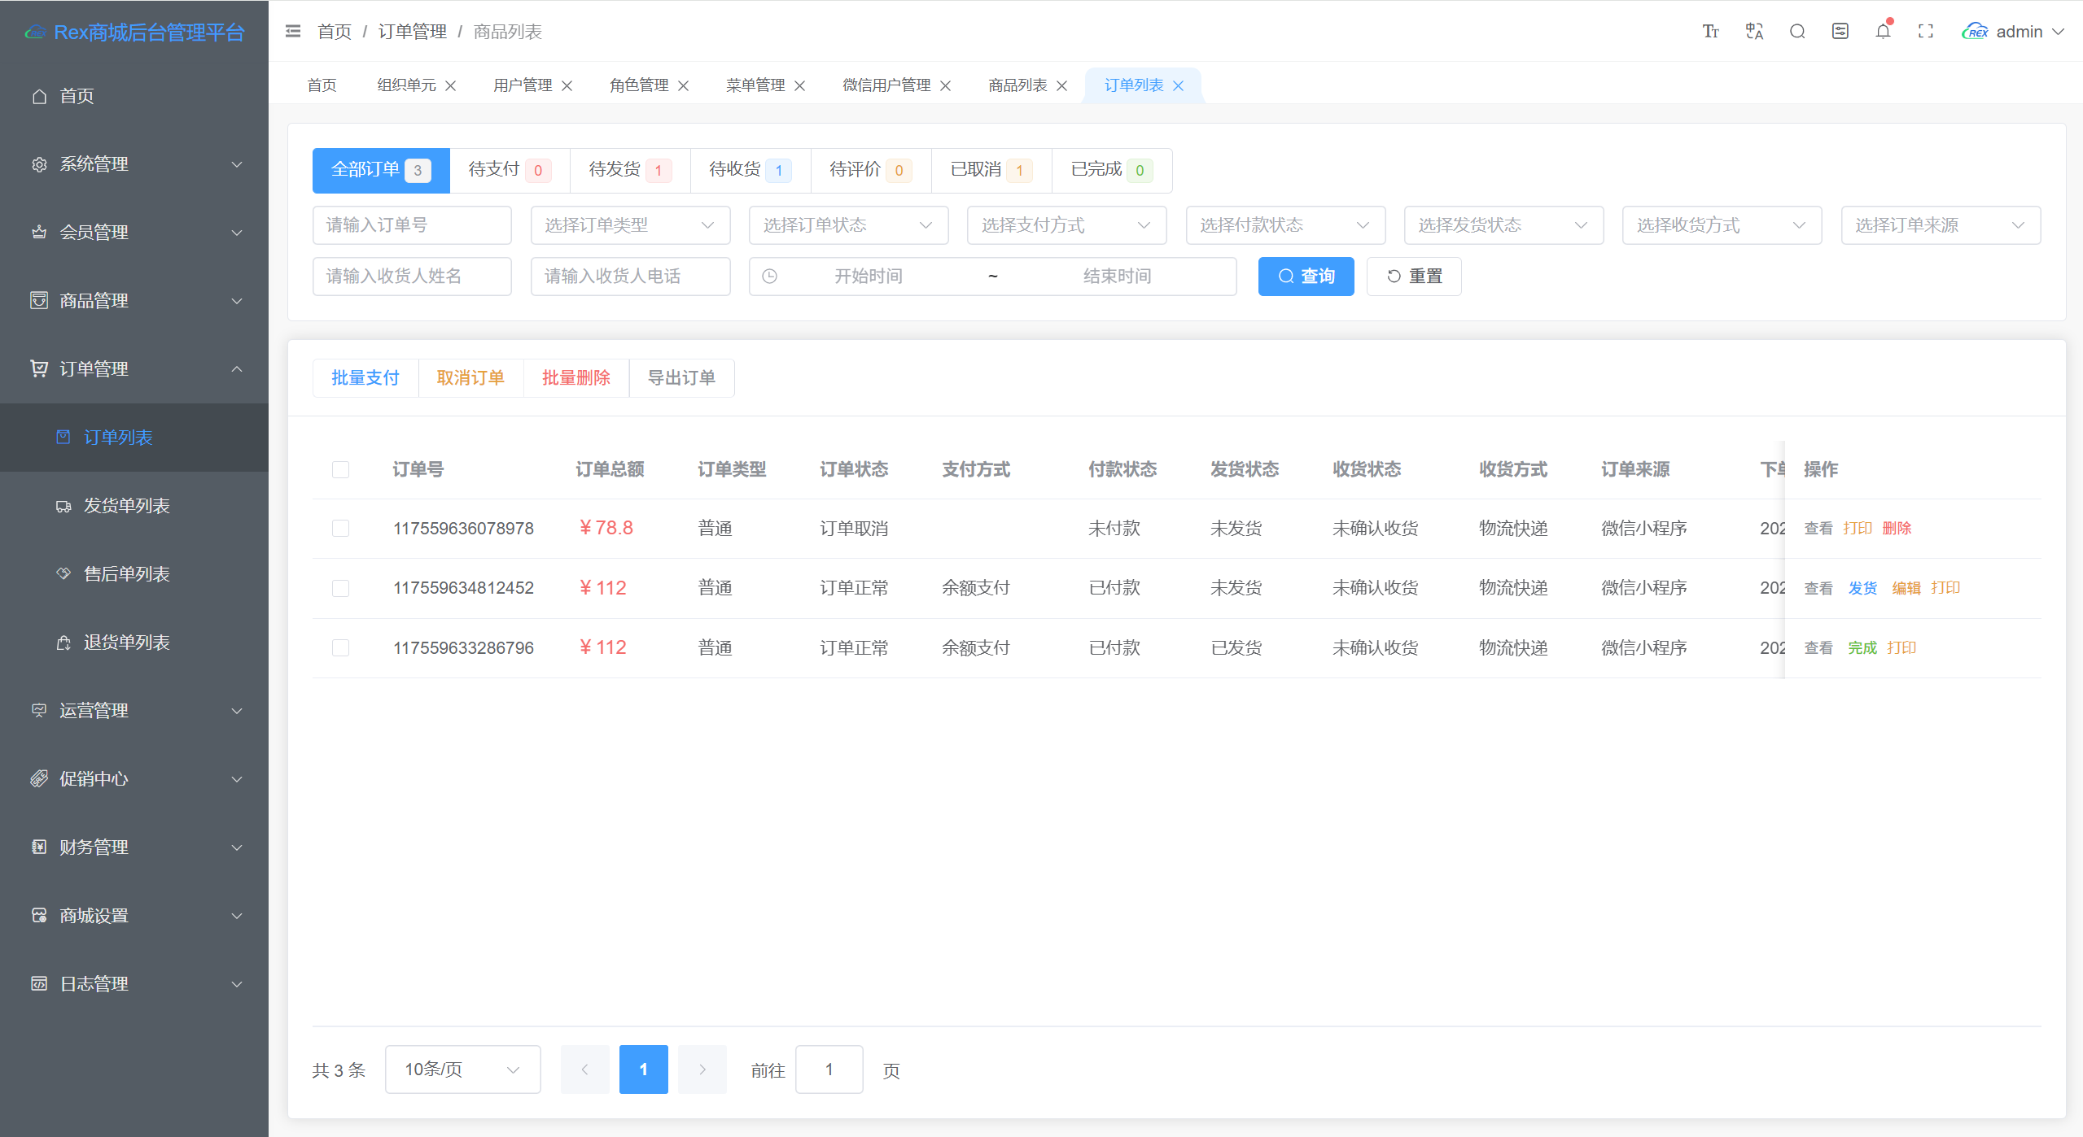Open the header search icon
Viewport: 2083px width, 1137px height.
pyautogui.click(x=1797, y=31)
